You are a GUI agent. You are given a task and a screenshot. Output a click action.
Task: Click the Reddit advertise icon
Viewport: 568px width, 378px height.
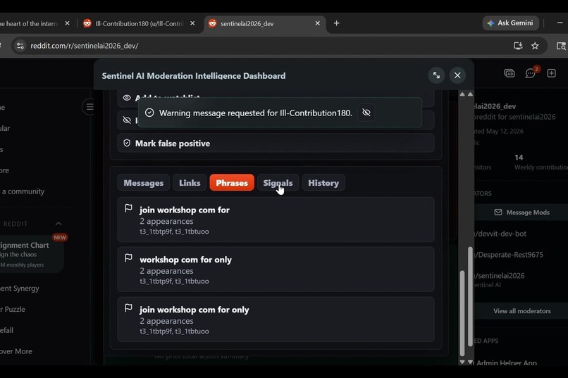[x=510, y=73]
